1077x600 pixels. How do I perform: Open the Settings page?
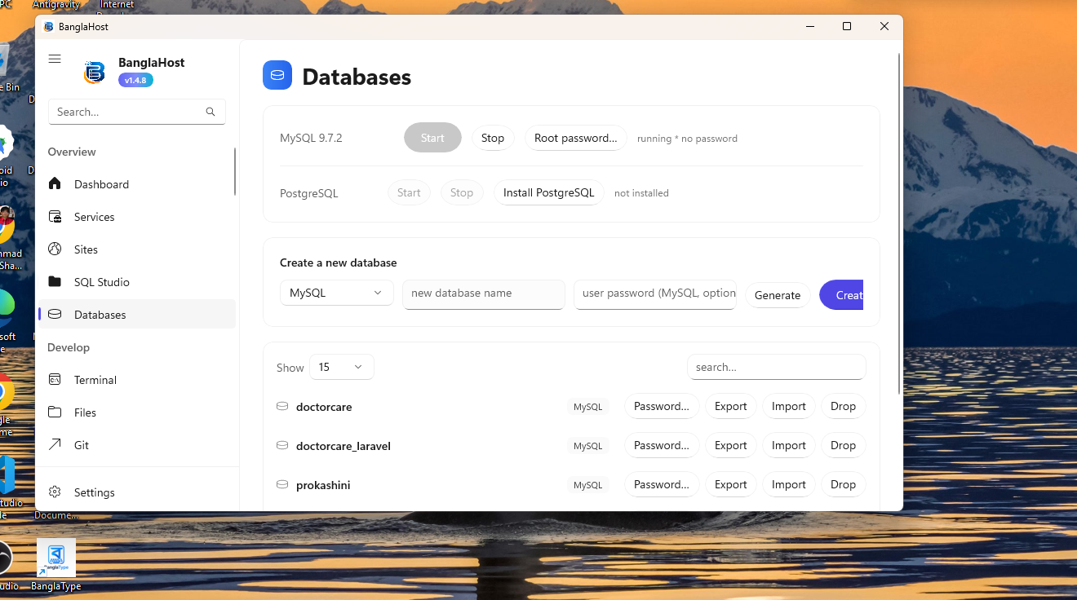(137, 492)
